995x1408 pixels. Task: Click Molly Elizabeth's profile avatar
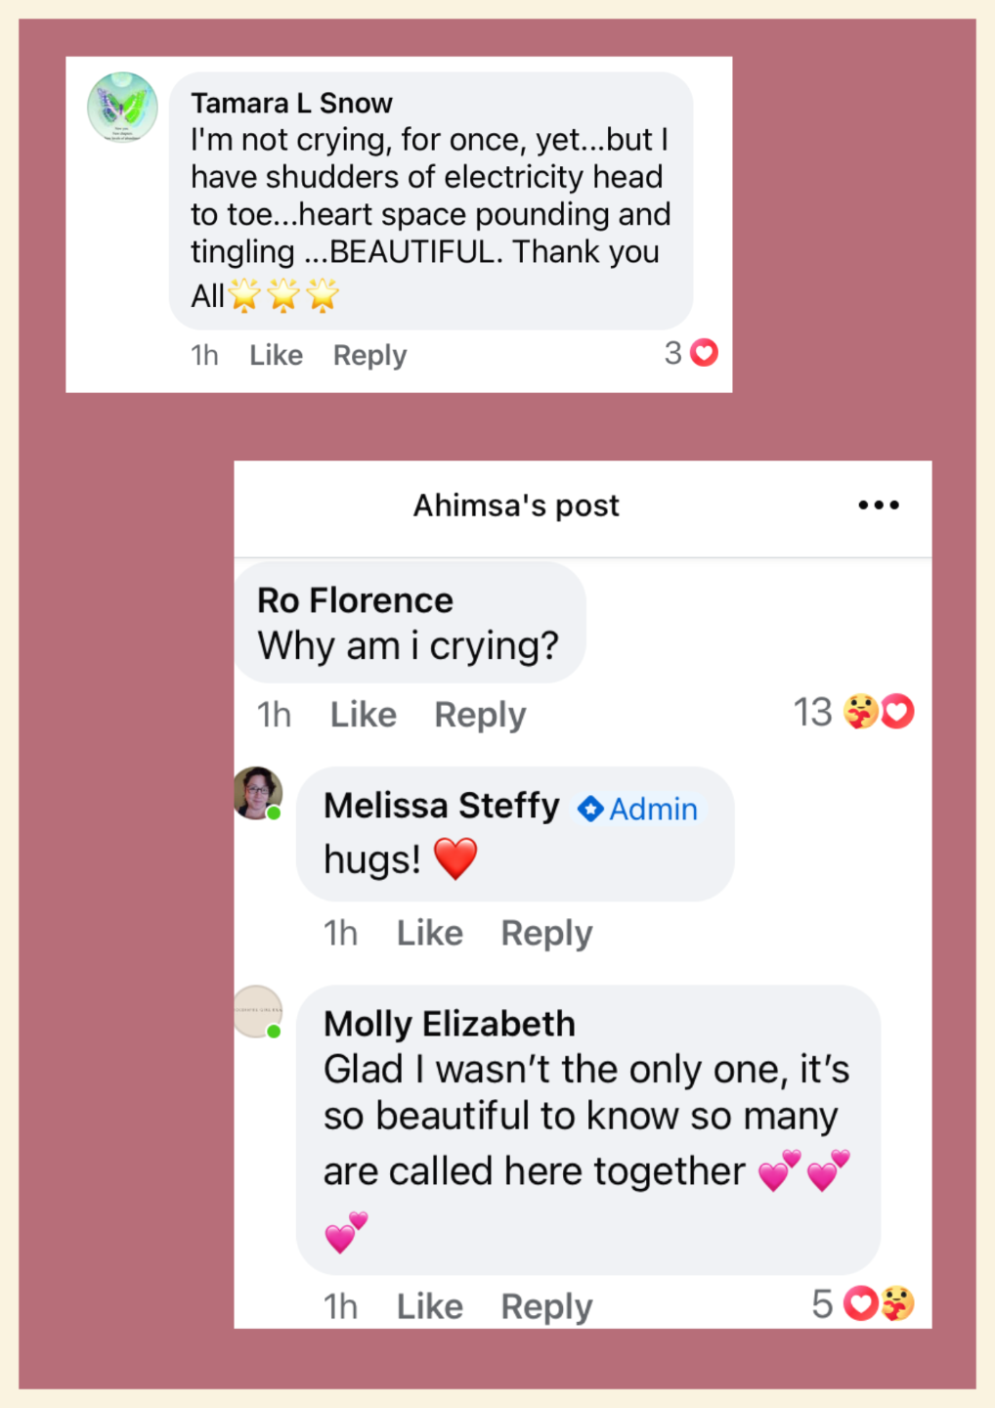tap(258, 1011)
